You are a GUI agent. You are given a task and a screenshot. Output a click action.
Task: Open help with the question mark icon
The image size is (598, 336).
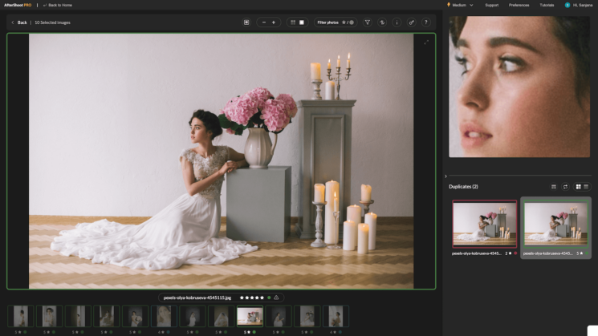[426, 22]
